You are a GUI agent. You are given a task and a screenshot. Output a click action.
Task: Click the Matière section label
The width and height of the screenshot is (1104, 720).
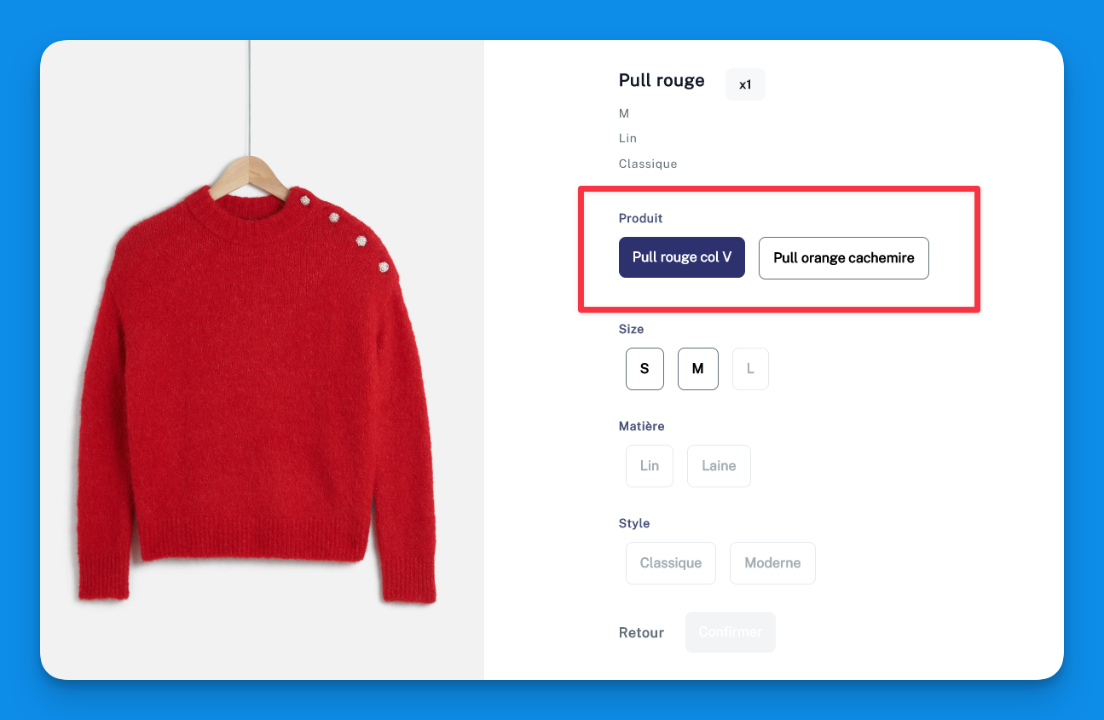click(641, 426)
